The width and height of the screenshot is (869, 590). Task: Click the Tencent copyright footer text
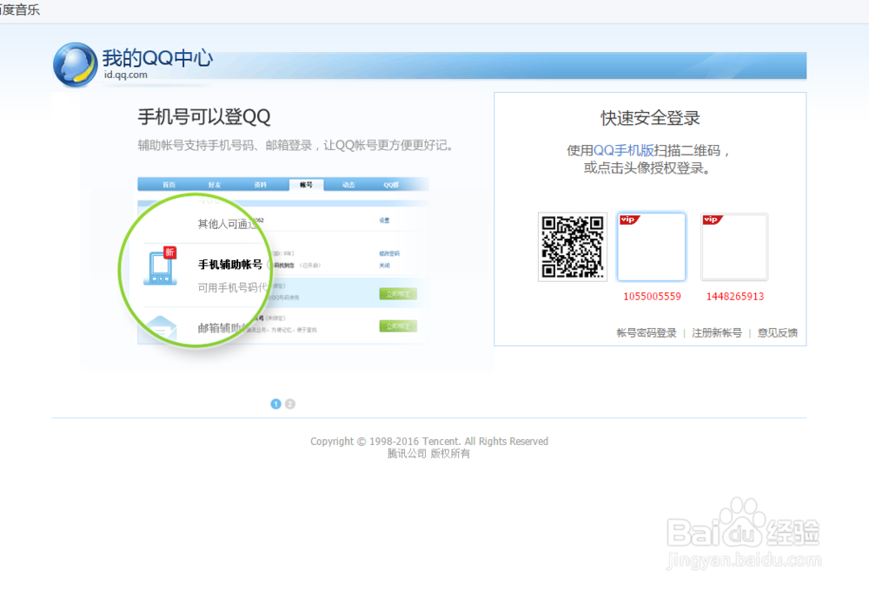point(429,441)
